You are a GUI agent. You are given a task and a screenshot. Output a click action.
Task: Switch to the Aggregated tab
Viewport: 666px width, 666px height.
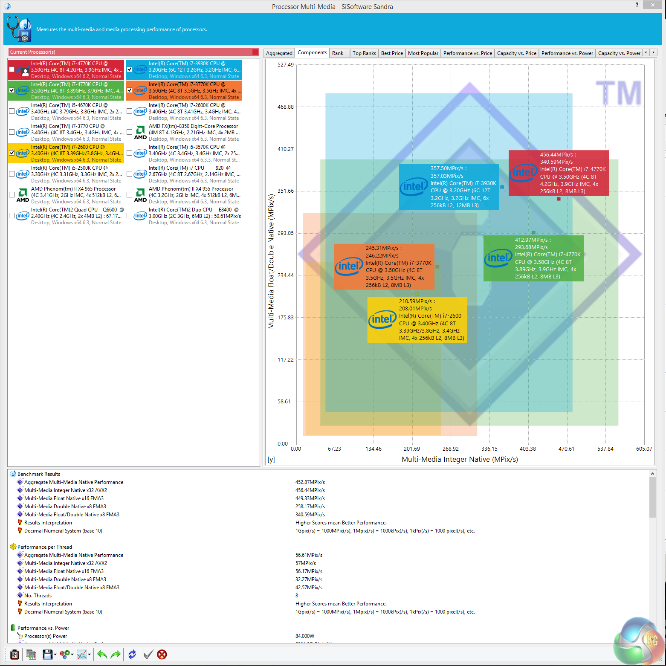(x=279, y=53)
